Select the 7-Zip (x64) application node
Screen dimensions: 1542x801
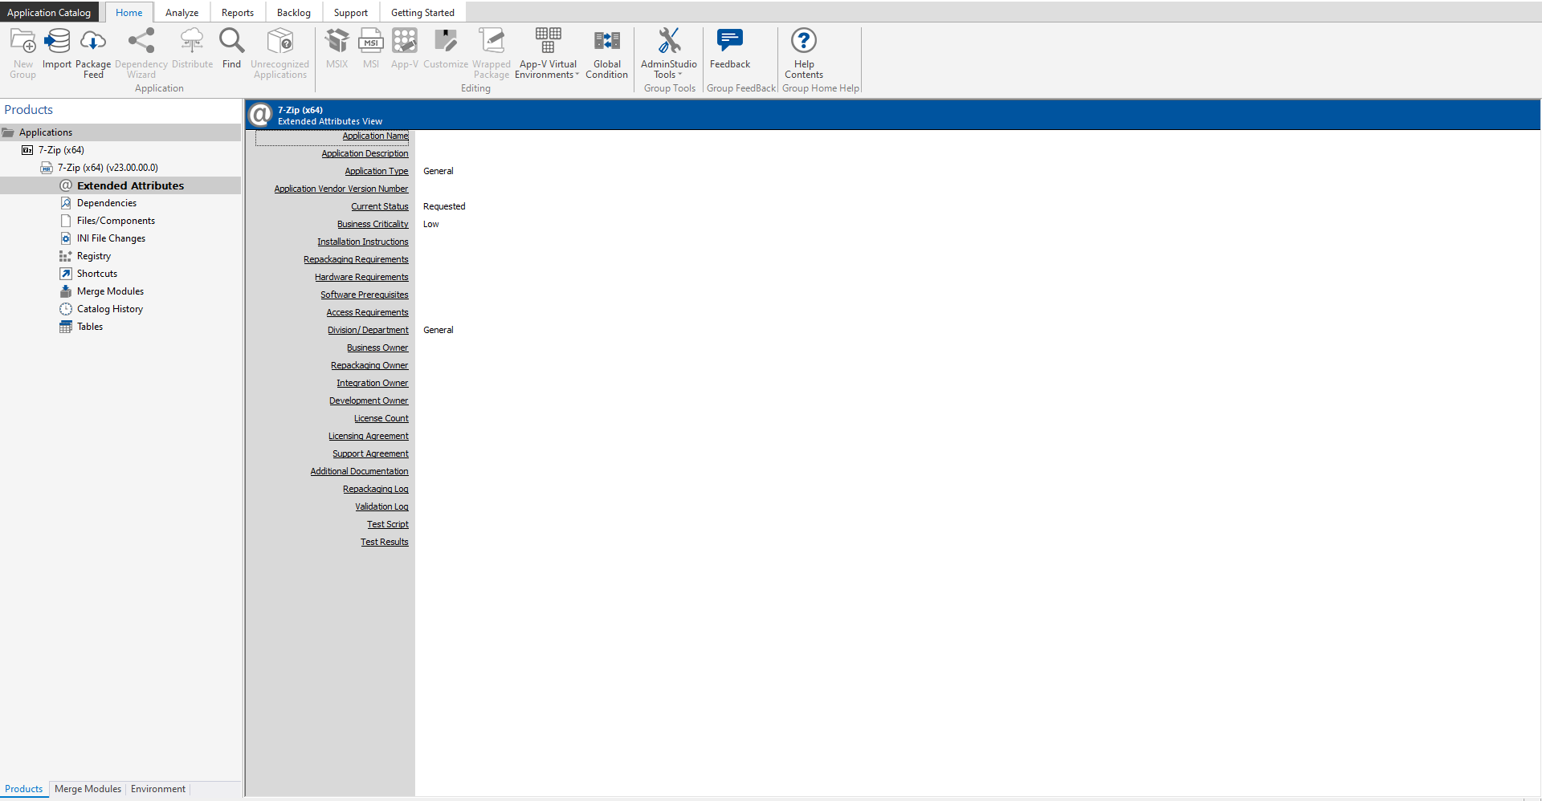[61, 150]
